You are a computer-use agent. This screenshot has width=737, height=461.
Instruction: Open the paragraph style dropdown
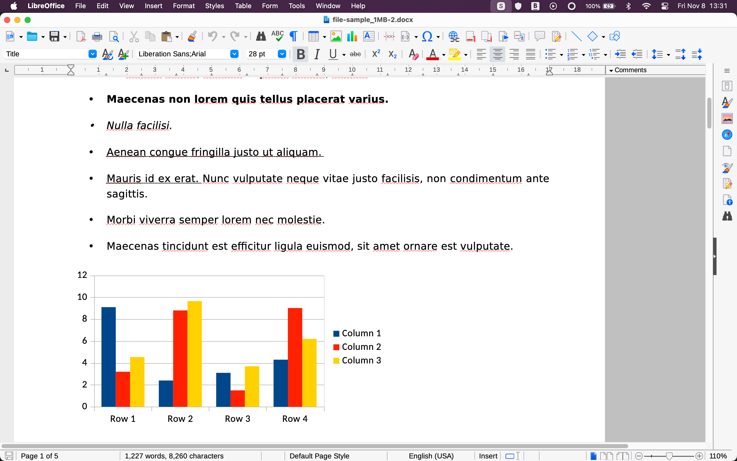pyautogui.click(x=92, y=54)
